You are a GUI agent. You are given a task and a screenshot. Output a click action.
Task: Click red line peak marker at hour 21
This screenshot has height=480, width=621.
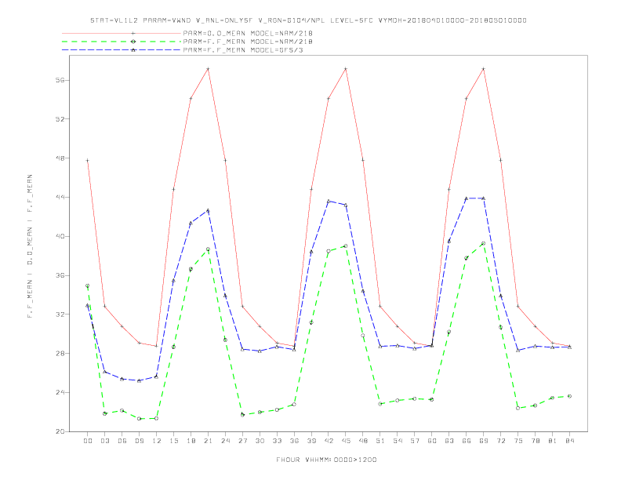[208, 69]
